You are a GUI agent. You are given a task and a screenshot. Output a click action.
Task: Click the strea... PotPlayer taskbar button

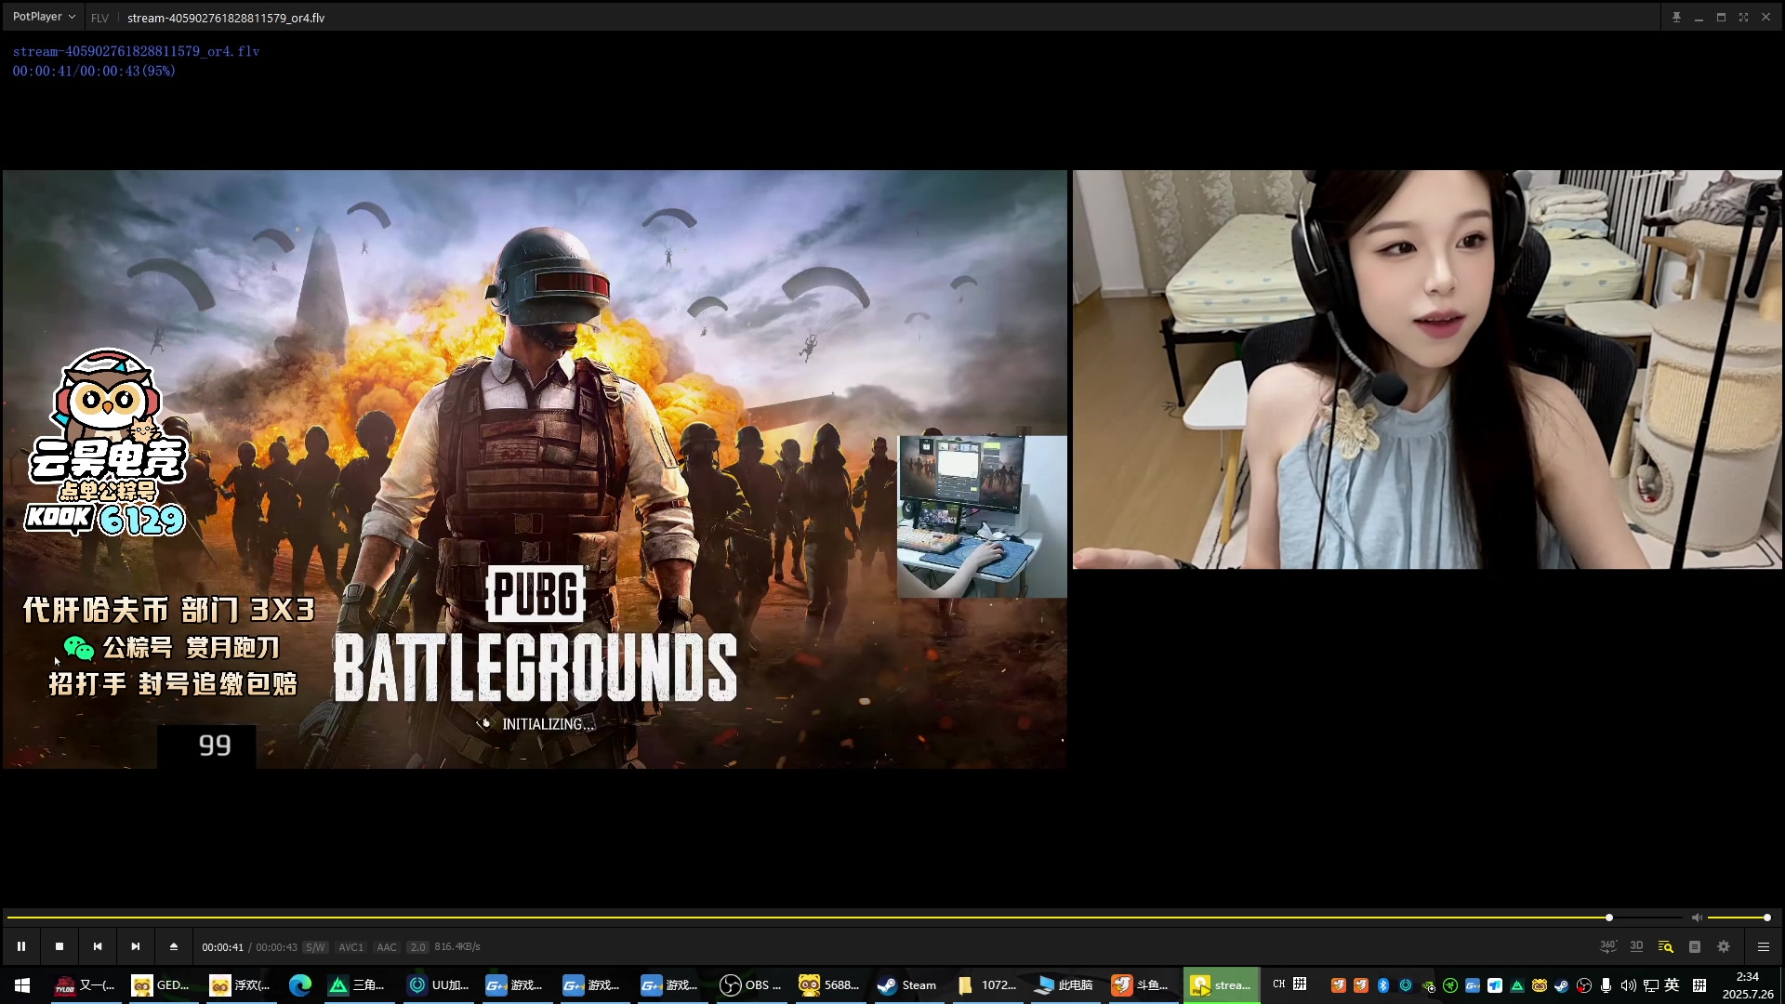tap(1222, 985)
